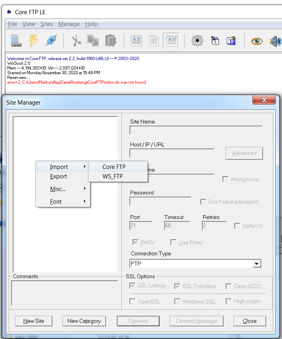Click the reconnect plug icon
The image size is (282, 339).
coord(51,40)
